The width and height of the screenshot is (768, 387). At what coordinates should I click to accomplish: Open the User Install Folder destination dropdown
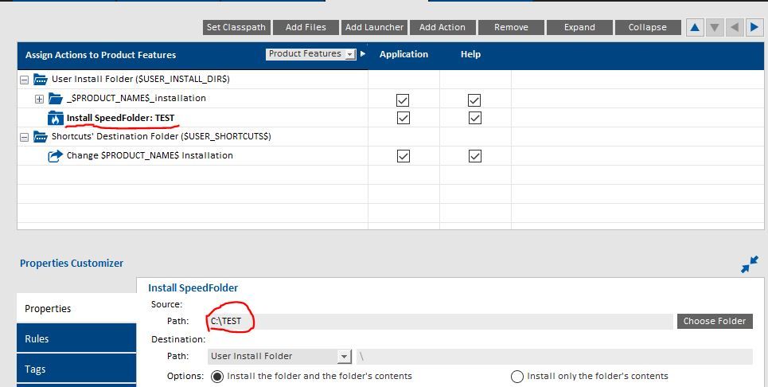coord(279,356)
